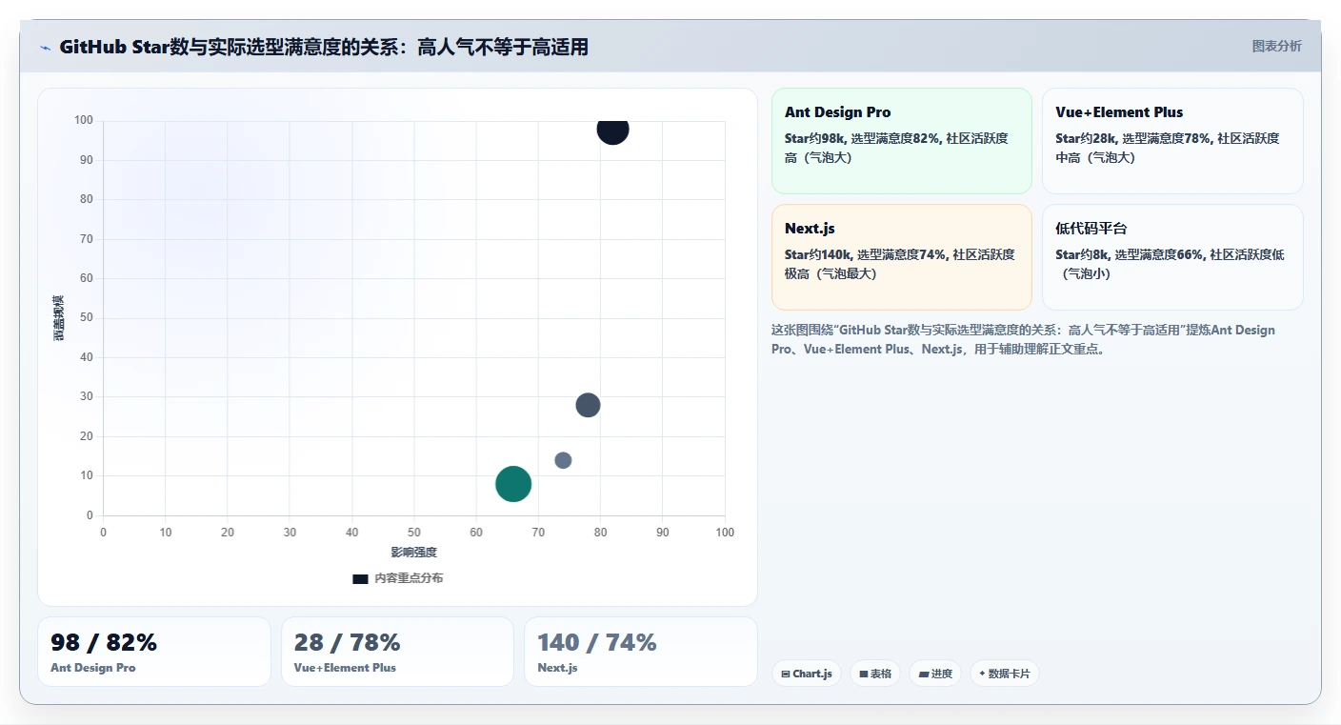Click the 进度 tag
The height and width of the screenshot is (725, 1341).
(x=935, y=674)
